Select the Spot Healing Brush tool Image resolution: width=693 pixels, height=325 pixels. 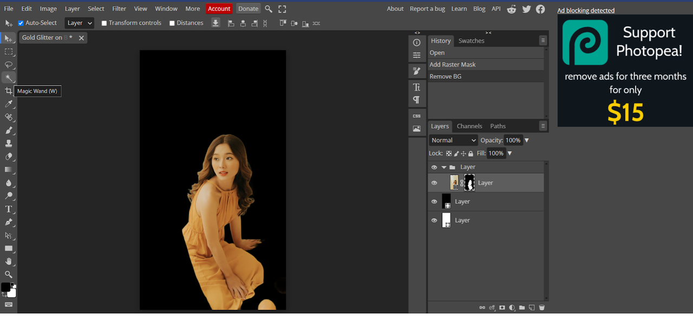pyautogui.click(x=9, y=117)
